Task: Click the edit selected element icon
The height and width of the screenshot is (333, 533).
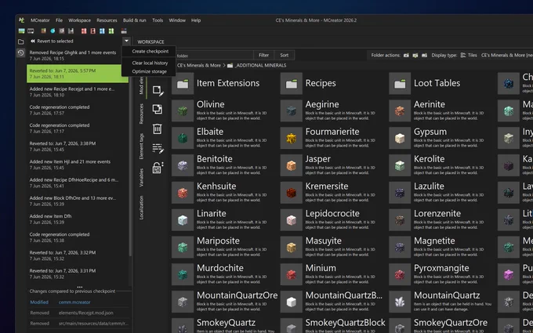Action: 158,91
